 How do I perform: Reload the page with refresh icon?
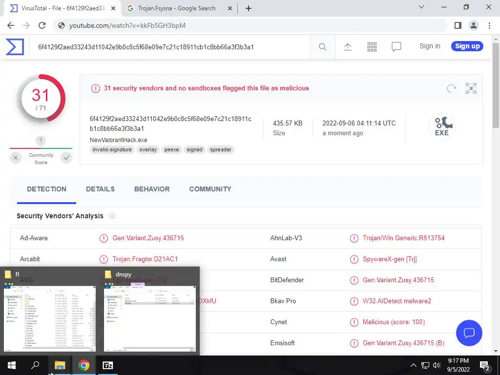click(42, 25)
